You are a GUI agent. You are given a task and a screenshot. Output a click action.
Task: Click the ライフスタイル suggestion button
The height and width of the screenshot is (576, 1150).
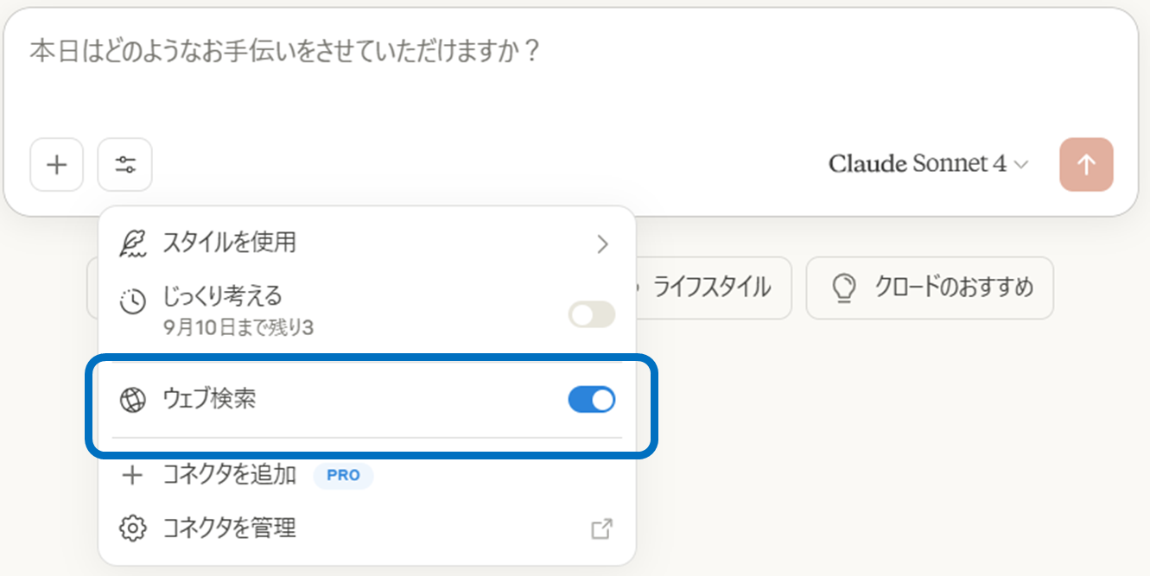[x=711, y=288]
